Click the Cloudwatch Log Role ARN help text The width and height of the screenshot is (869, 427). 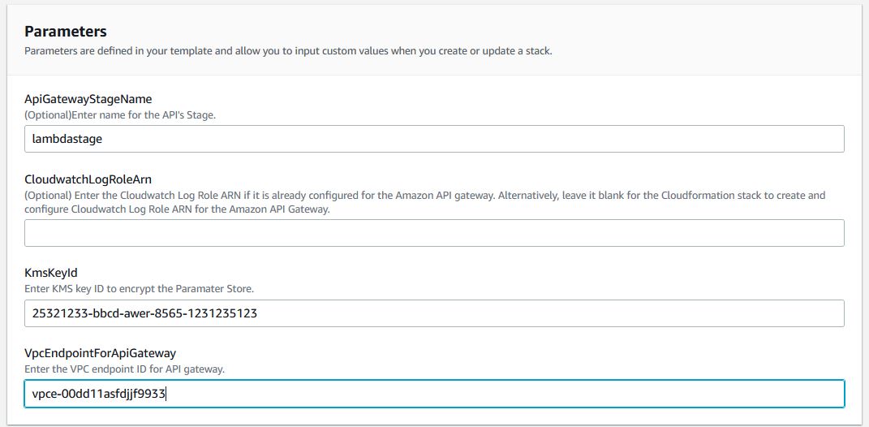coord(425,203)
